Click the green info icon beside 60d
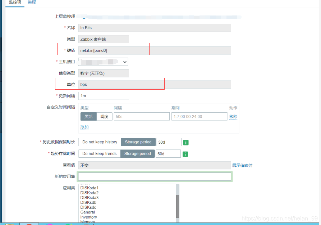 185,154
